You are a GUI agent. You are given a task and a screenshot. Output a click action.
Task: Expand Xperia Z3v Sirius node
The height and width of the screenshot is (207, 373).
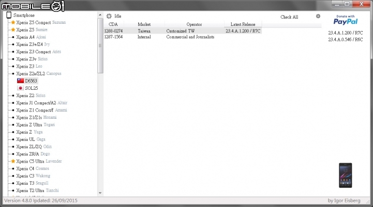[32, 59]
